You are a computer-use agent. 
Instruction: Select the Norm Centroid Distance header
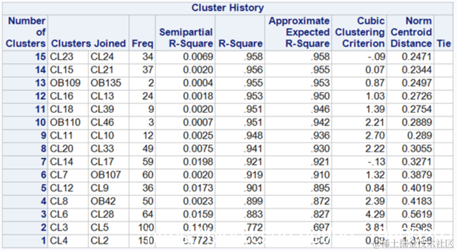click(x=411, y=33)
